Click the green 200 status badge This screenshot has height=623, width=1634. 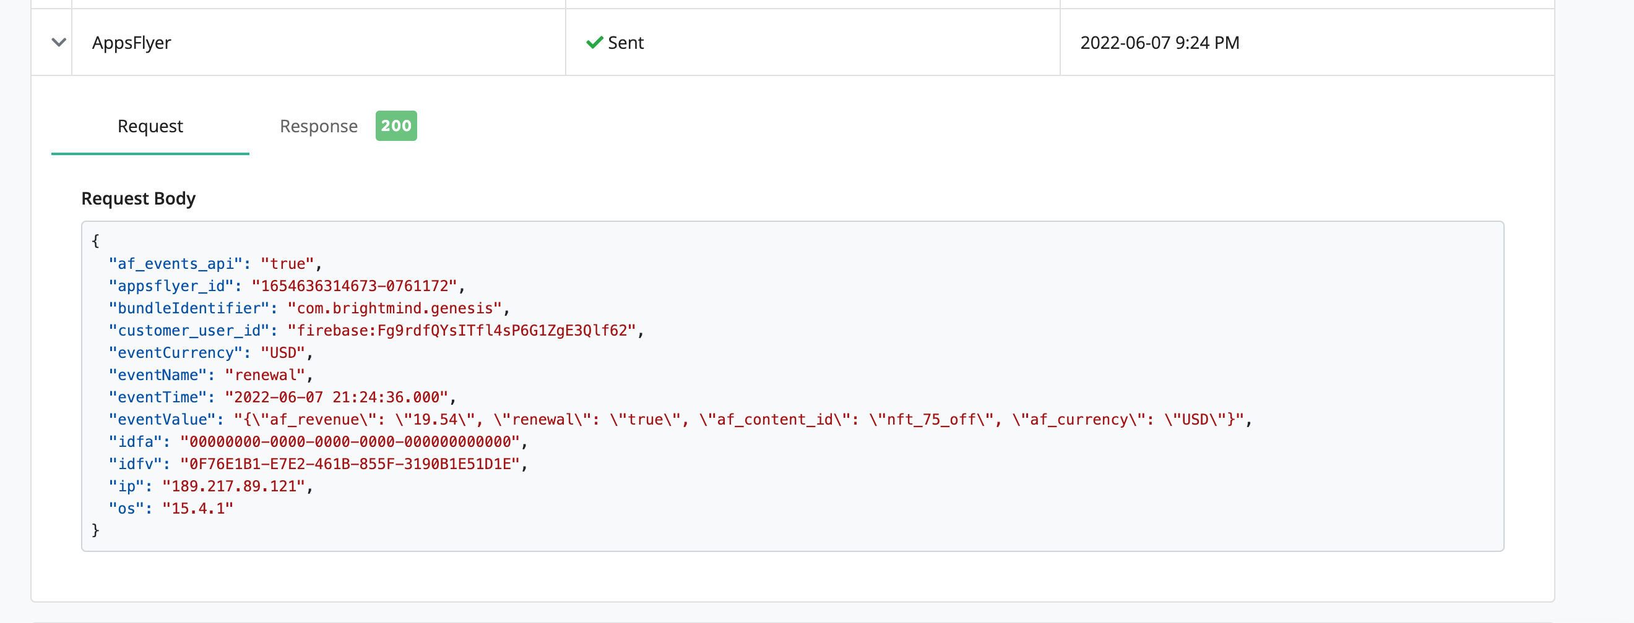pyautogui.click(x=396, y=125)
